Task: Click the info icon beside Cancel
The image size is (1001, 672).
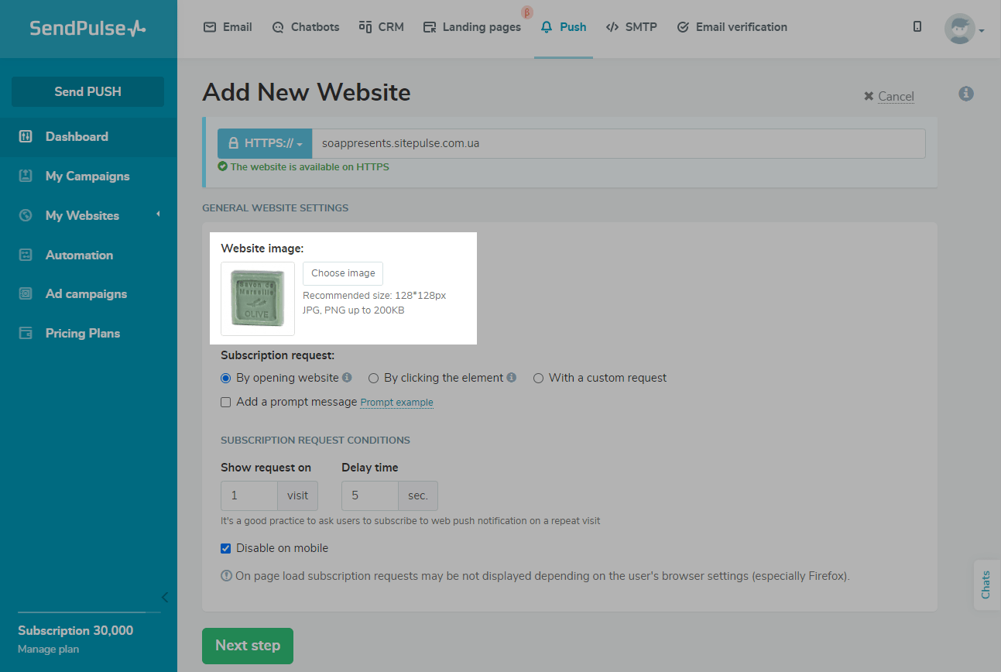Action: (x=965, y=94)
